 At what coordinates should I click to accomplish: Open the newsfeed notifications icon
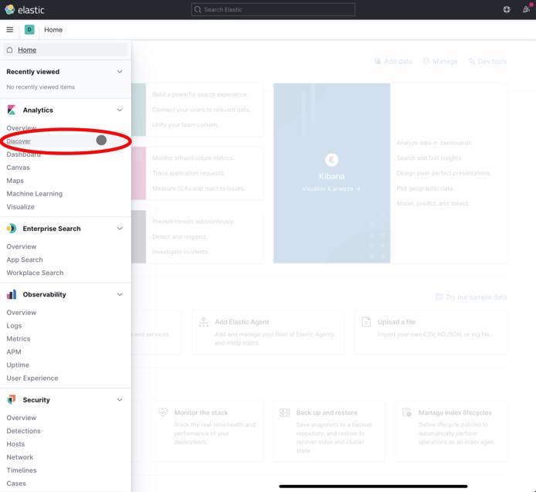pos(526,9)
